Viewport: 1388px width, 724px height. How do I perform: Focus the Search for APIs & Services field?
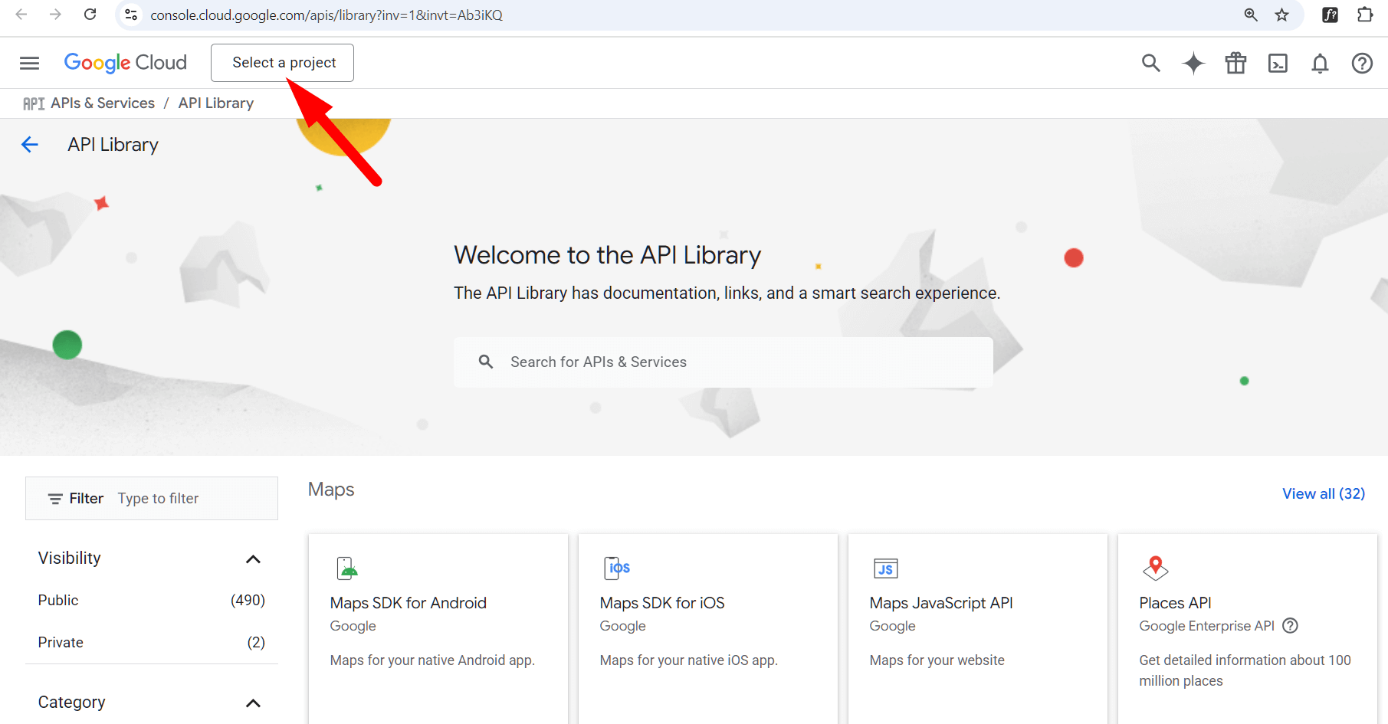[x=723, y=362]
